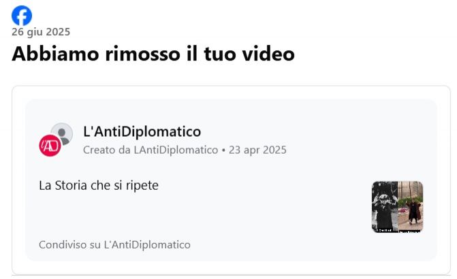The image size is (457, 279).
Task: Click the red L'AD page avatar
Action: [x=50, y=146]
